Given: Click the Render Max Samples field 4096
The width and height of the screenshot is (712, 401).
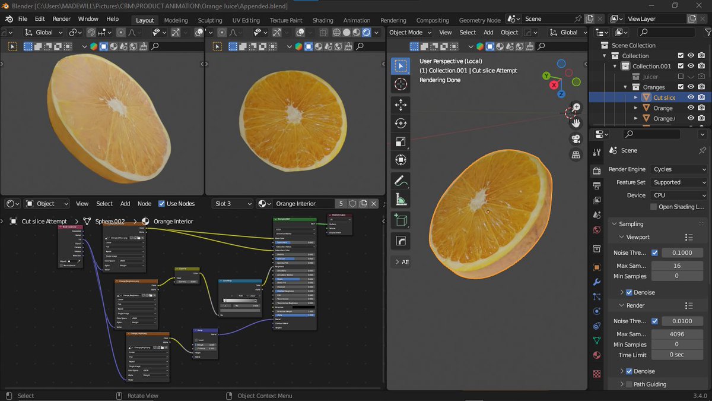Looking at the screenshot, I should pyautogui.click(x=677, y=334).
